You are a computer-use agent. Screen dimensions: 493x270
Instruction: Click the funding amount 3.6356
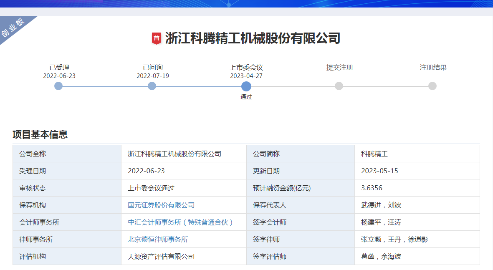pyautogui.click(x=417, y=188)
